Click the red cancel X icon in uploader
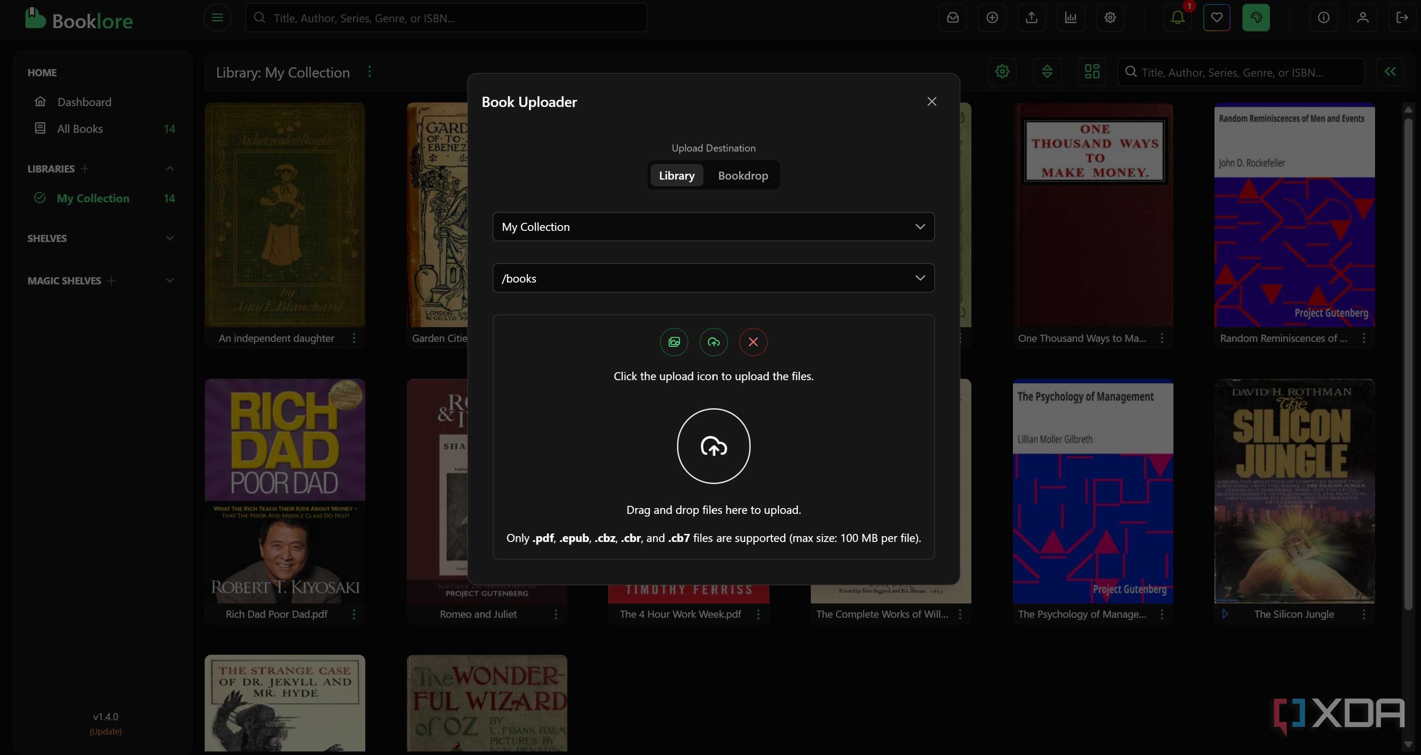The height and width of the screenshot is (755, 1421). click(x=753, y=342)
